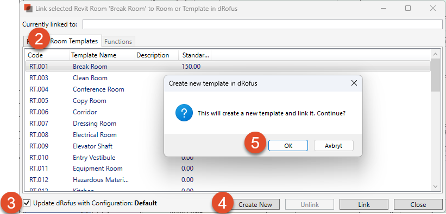Maximize the Link Revit Room window
Image resolution: width=446 pixels, height=214 pixels.
(408, 8)
